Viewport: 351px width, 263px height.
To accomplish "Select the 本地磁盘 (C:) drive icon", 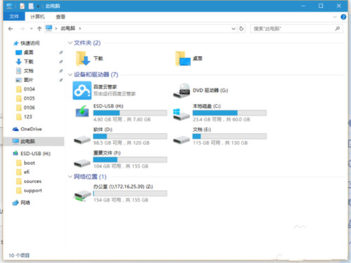I will pyautogui.click(x=181, y=114).
